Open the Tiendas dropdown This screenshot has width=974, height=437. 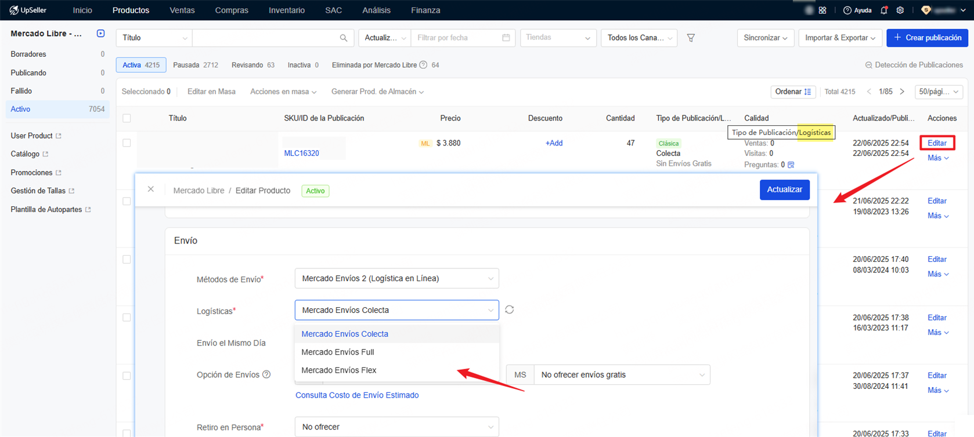coord(558,38)
